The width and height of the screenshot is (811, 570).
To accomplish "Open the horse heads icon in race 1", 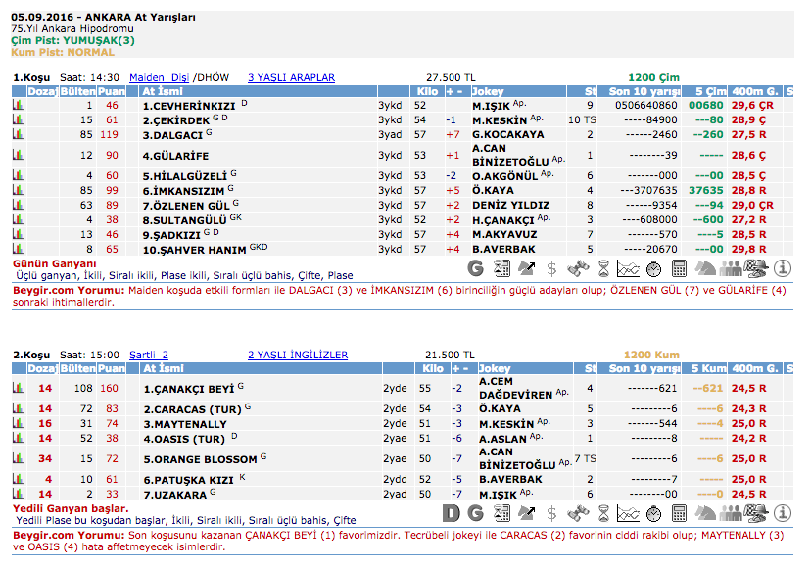I will tap(705, 267).
